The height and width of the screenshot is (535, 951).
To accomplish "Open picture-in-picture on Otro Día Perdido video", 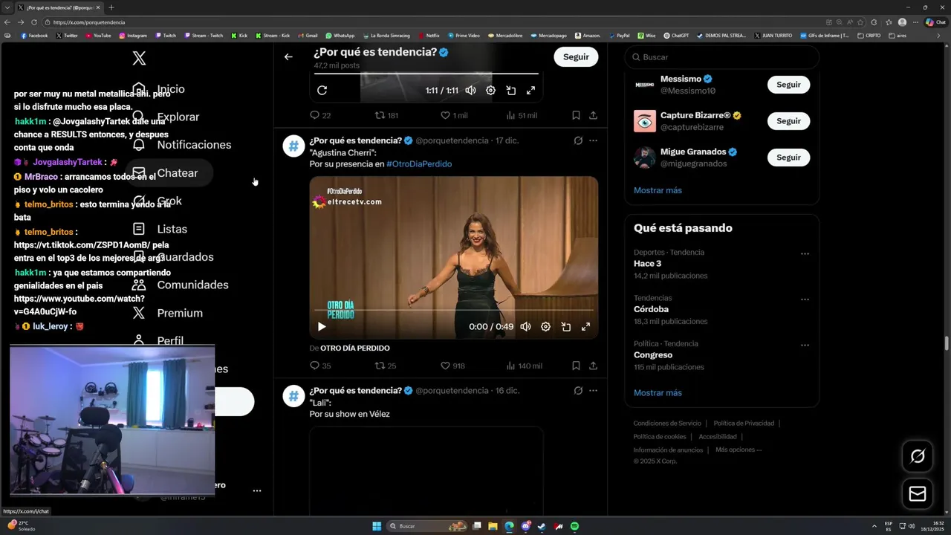I will 565,326.
